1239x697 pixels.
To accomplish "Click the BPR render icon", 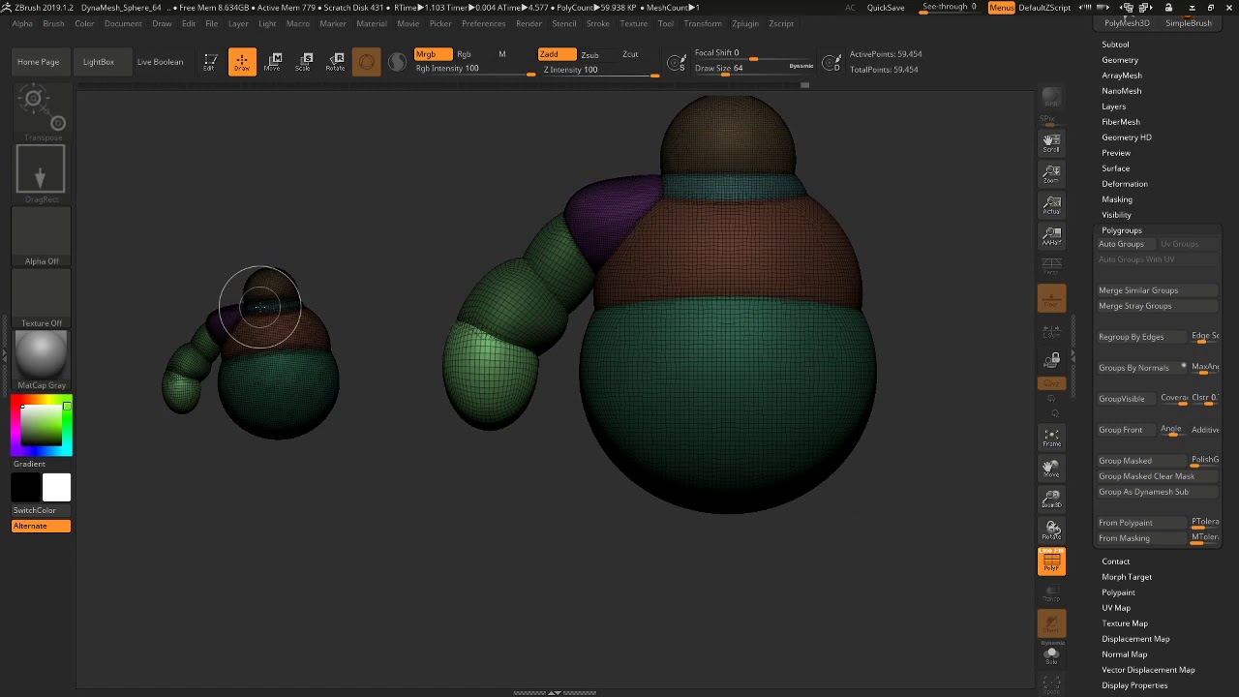I will pos(1051,98).
